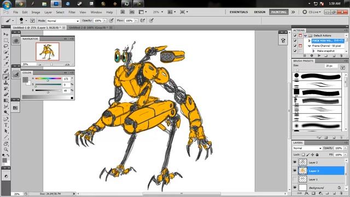The image size is (350, 197).
Task: Toggle the Brush panel button in options bar
Action: pyautogui.click(x=32, y=21)
